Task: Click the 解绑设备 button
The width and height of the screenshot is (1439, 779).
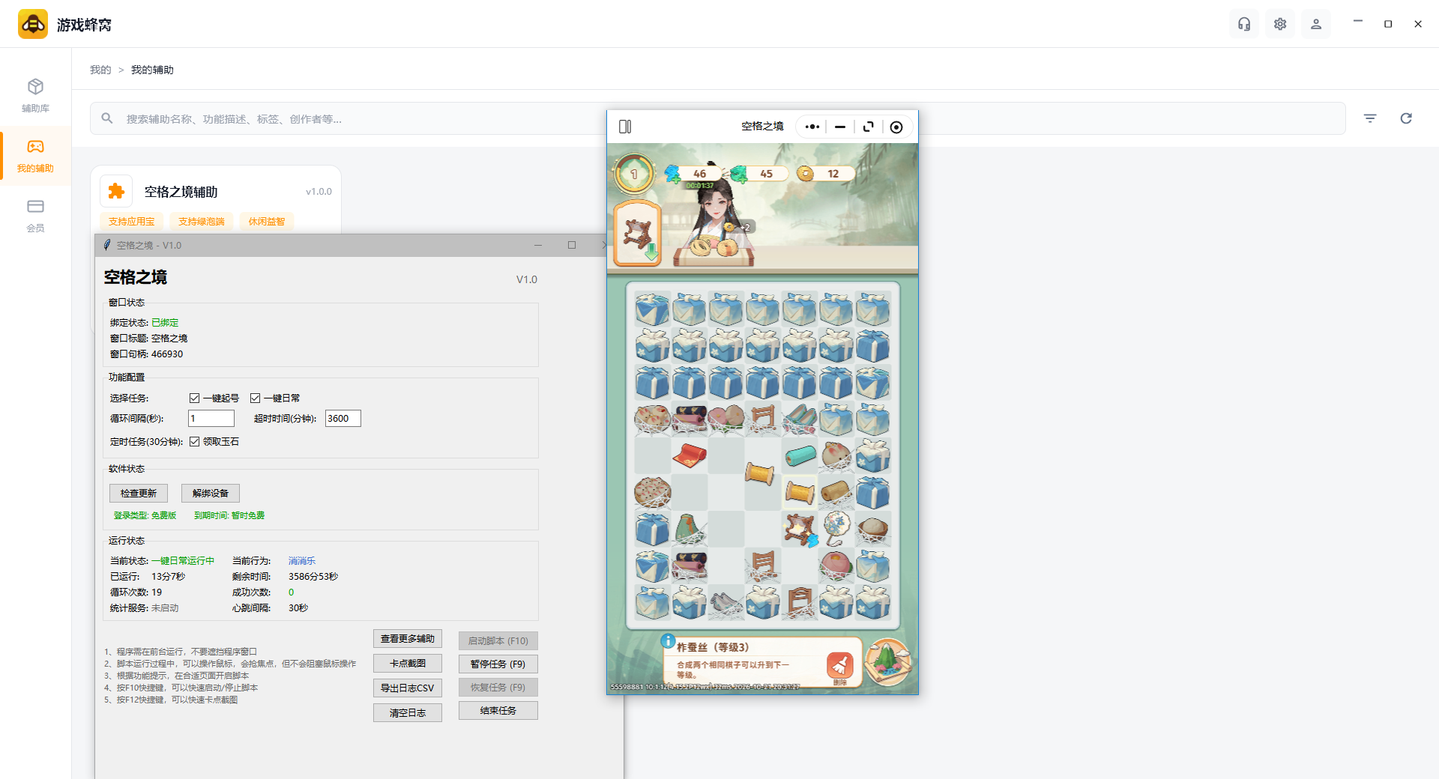Action: (211, 493)
